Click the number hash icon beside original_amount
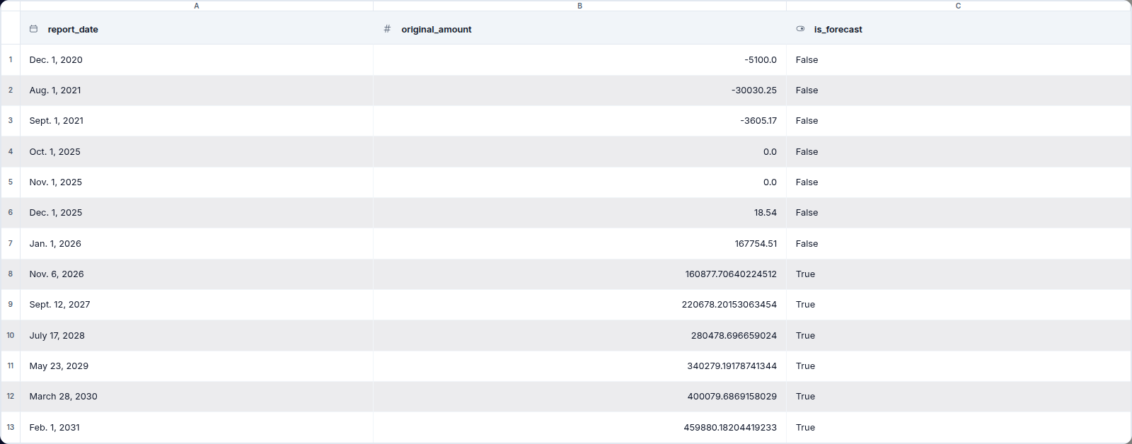 387,29
